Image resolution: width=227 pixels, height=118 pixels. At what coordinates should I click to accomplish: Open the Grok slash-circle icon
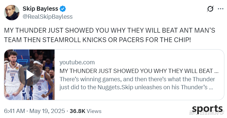(x=210, y=9)
